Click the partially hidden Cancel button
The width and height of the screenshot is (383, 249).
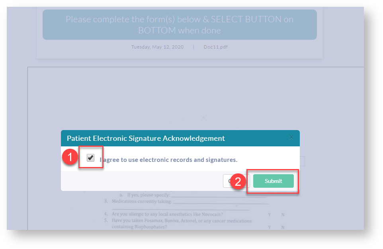(227, 181)
